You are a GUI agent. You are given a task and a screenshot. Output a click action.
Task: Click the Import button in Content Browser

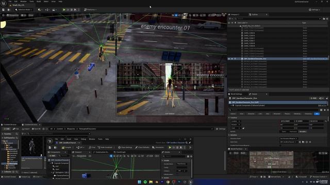click(25, 129)
